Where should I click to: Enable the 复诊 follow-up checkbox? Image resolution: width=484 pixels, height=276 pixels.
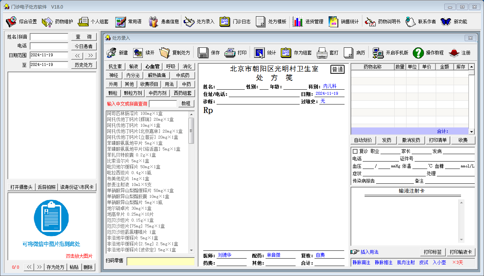(x=355, y=151)
